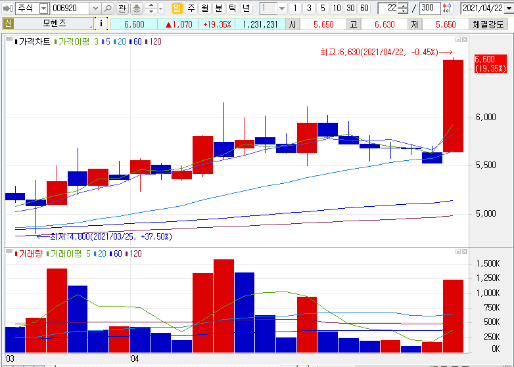
Task: Click the volume panel collapse handle icon
Action: (x=9, y=251)
